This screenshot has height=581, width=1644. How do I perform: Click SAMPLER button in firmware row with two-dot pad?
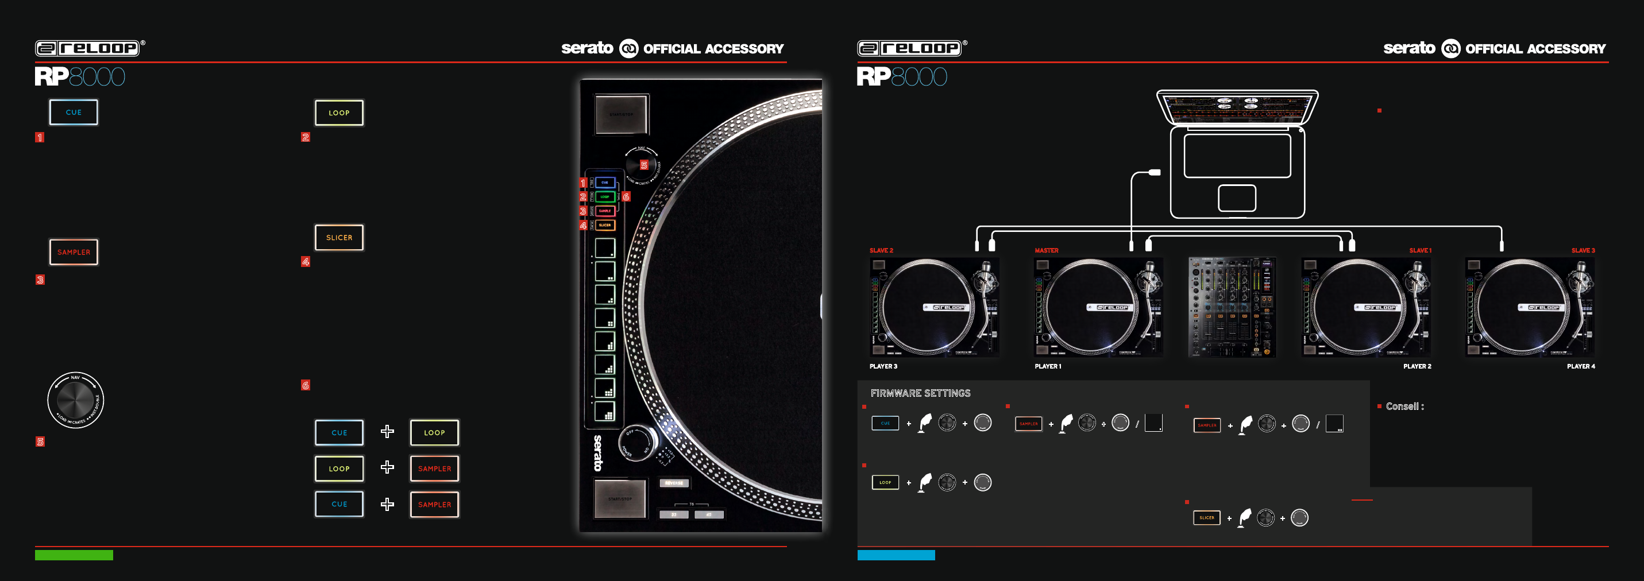pos(1207,425)
